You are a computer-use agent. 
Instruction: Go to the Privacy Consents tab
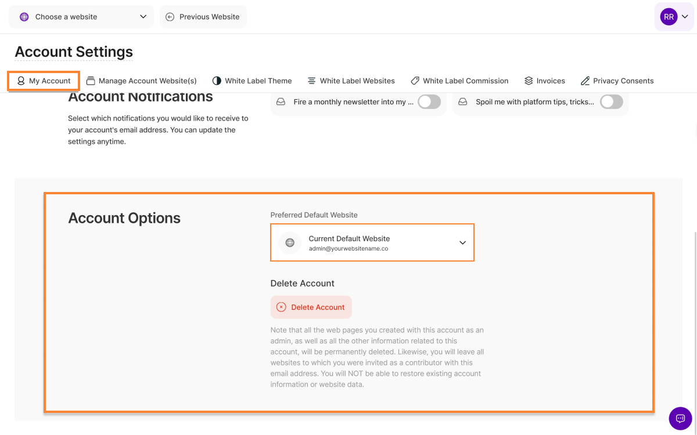click(617, 81)
